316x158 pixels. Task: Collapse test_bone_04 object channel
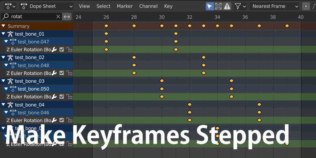(x=3, y=105)
